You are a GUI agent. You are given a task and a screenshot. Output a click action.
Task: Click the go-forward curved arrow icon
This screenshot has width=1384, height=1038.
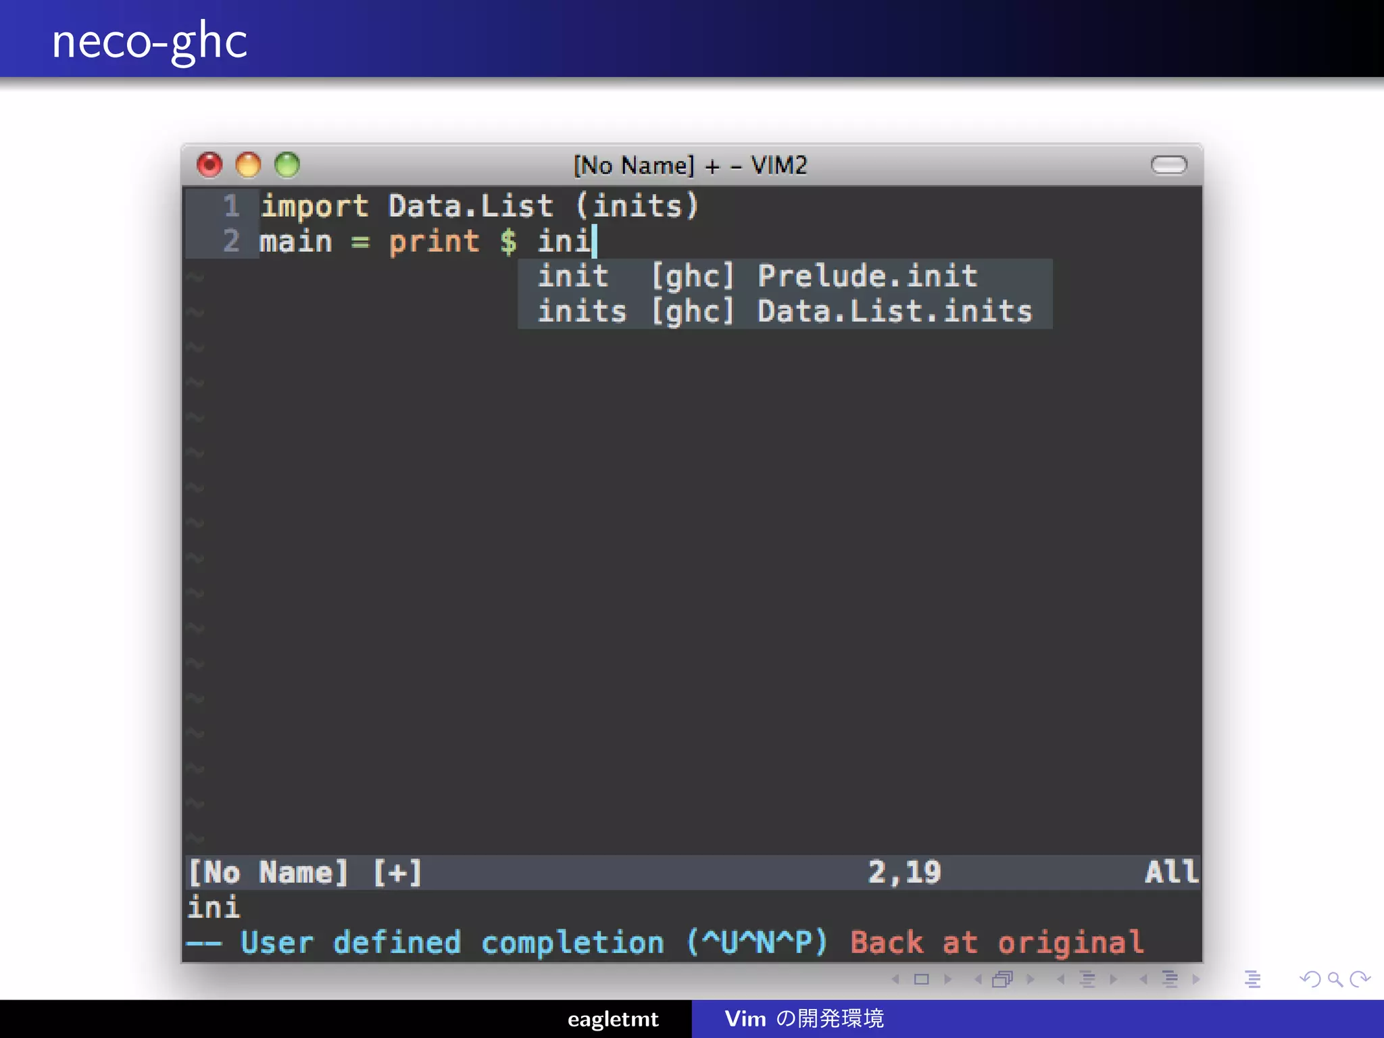(1360, 979)
